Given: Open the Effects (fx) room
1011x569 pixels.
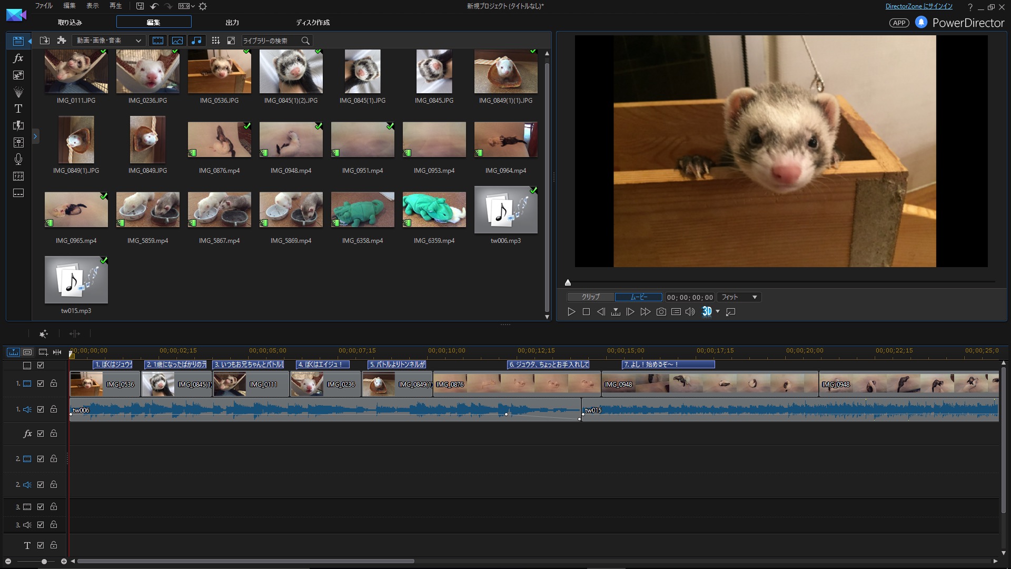Looking at the screenshot, I should pyautogui.click(x=18, y=58).
